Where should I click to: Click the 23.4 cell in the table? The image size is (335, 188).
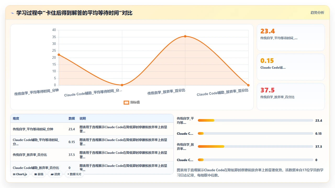point(72,129)
